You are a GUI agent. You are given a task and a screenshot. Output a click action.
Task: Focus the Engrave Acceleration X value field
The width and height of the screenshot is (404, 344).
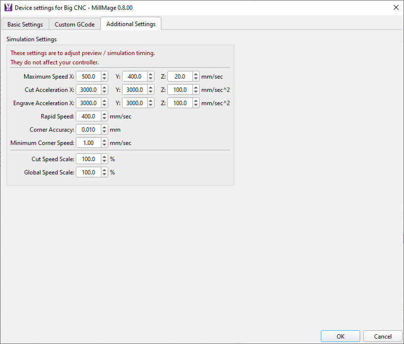click(88, 103)
